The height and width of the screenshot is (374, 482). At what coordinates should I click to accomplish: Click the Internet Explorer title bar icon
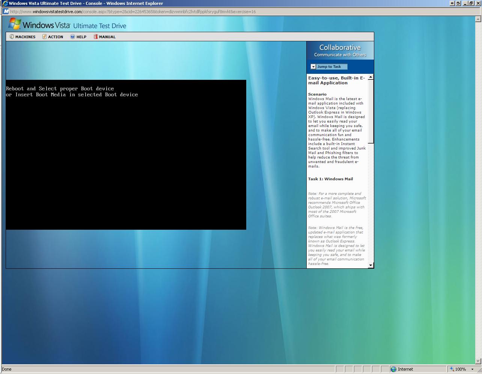click(5, 3)
